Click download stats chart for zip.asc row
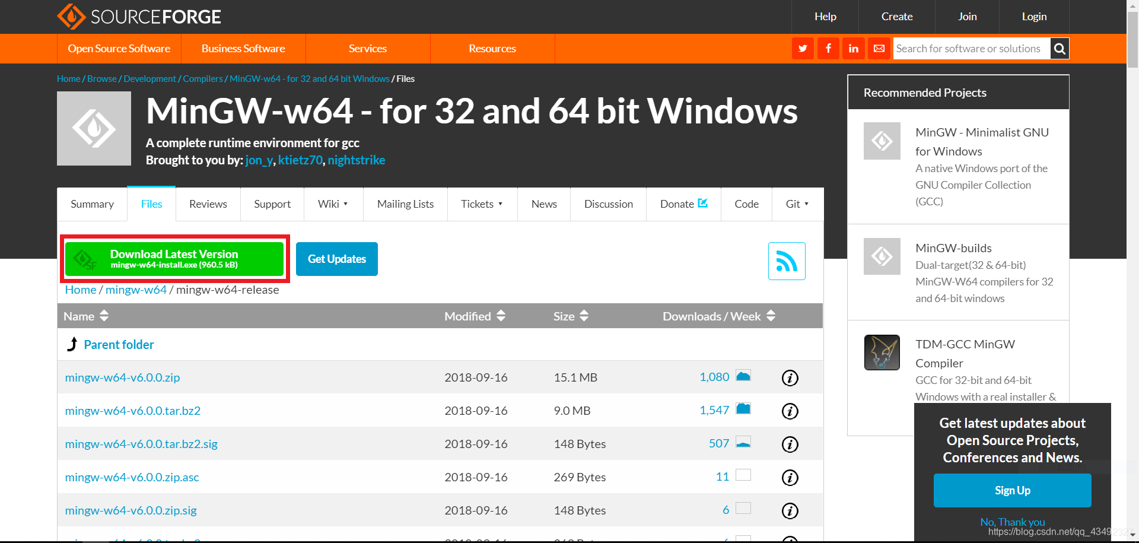The height and width of the screenshot is (543, 1139). click(x=743, y=475)
